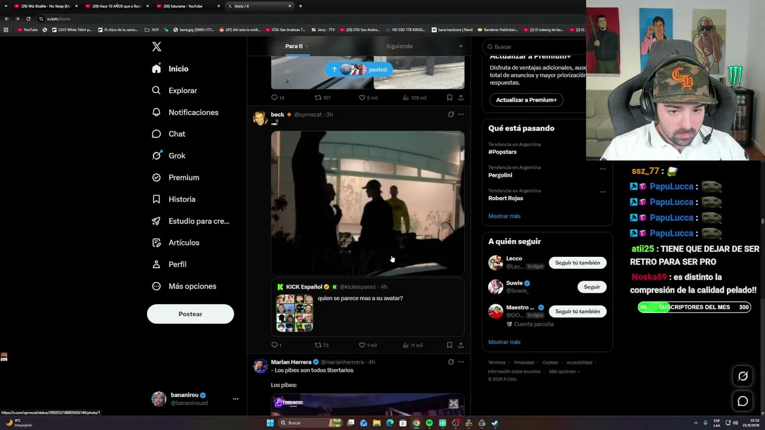Share beck's post
Viewport: 765px width, 430px height.
(x=461, y=345)
